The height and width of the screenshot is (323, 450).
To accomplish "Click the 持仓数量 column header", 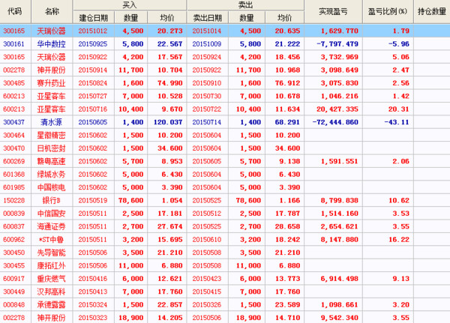I will 432,11.
